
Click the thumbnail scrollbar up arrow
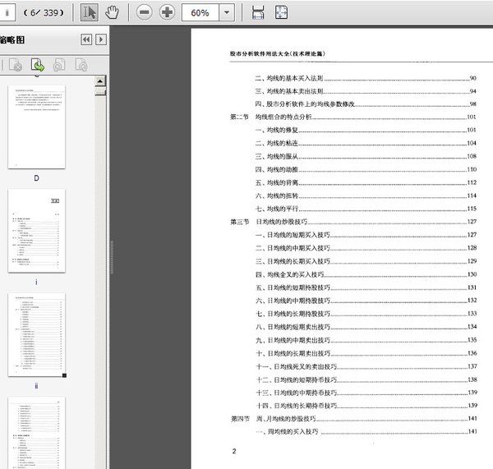pos(100,81)
